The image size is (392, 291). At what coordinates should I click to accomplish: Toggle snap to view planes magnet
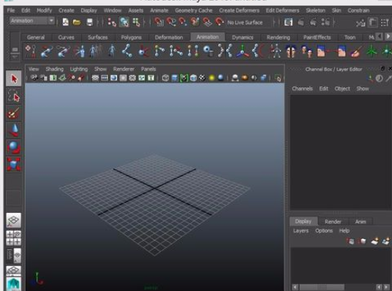(x=207, y=22)
